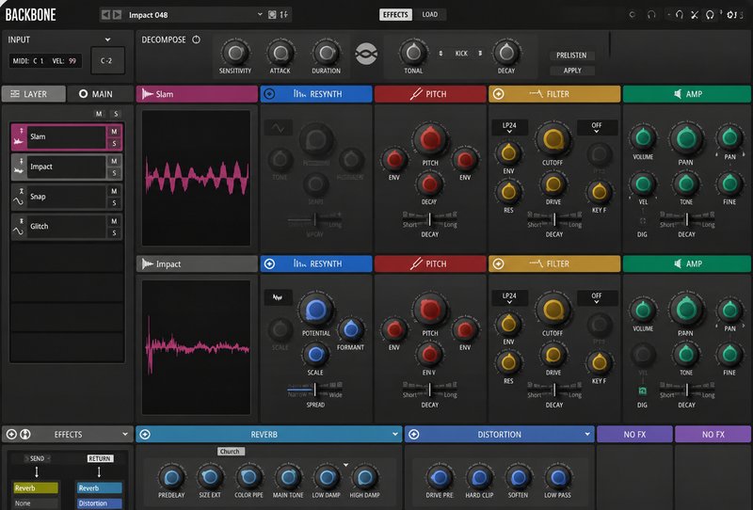Screen dimensions: 753x510
Task: Click the Slam layer PITCH header
Action: pyautogui.click(x=430, y=94)
